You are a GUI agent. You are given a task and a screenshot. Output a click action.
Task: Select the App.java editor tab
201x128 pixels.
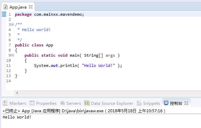[x=18, y=7]
